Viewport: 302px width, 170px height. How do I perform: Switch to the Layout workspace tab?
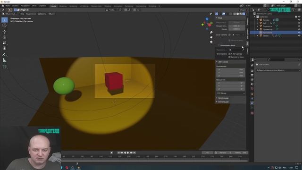(x=53, y=6)
